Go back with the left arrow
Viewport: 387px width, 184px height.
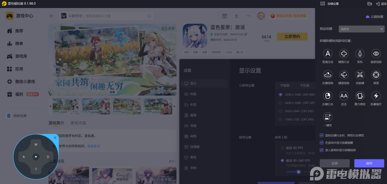(52, 16)
